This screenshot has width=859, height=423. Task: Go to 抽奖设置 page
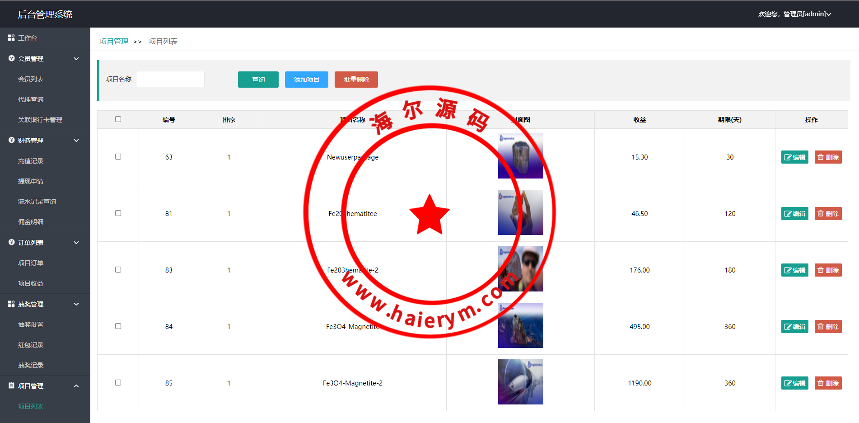tap(31, 324)
